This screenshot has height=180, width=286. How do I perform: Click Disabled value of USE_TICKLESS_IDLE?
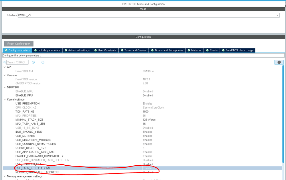[x=148, y=164]
